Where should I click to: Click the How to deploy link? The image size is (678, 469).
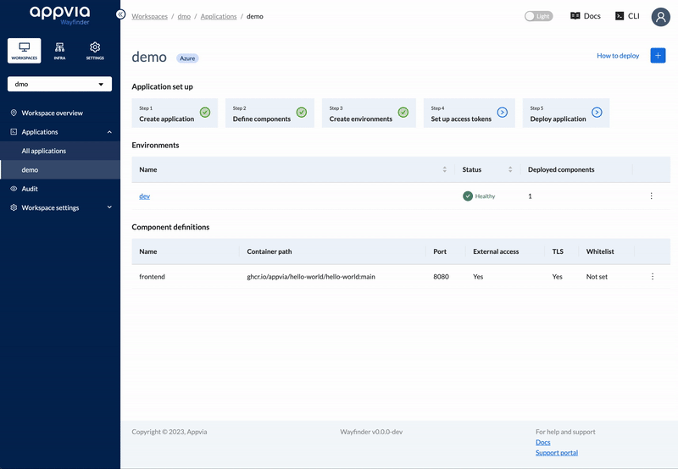click(x=618, y=56)
